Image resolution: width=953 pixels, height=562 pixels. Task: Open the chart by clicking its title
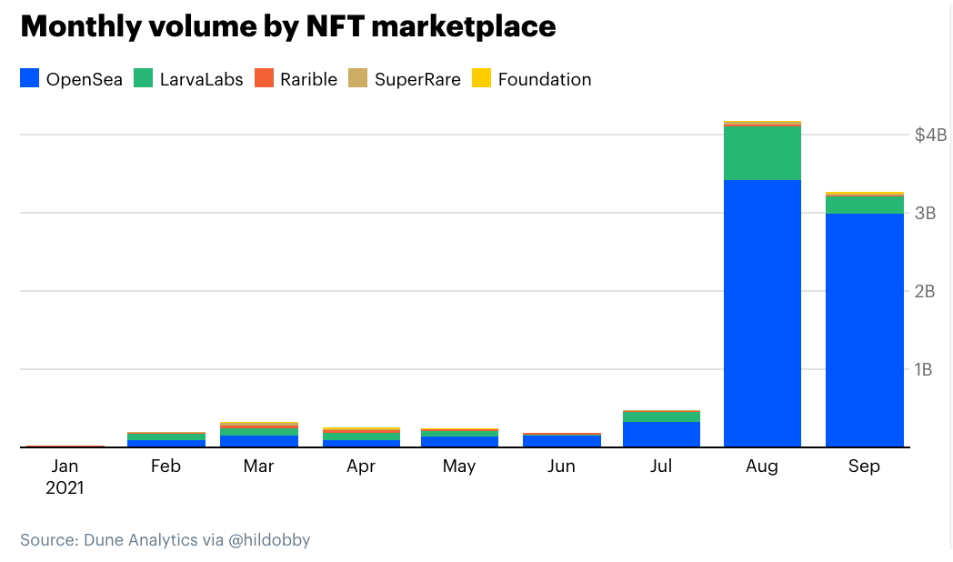pyautogui.click(x=289, y=27)
